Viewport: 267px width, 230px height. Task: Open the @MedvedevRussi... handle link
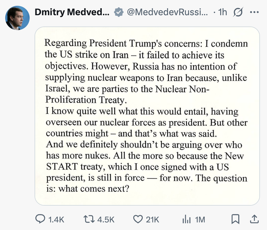point(167,12)
